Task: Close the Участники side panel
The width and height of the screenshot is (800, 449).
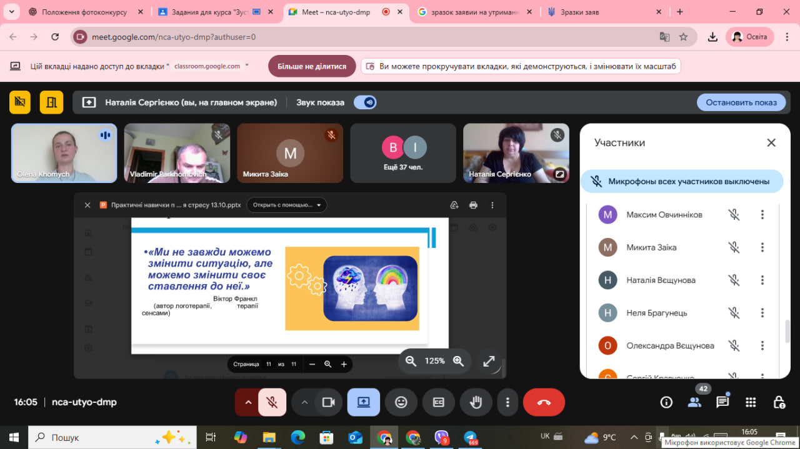Action: pyautogui.click(x=771, y=143)
